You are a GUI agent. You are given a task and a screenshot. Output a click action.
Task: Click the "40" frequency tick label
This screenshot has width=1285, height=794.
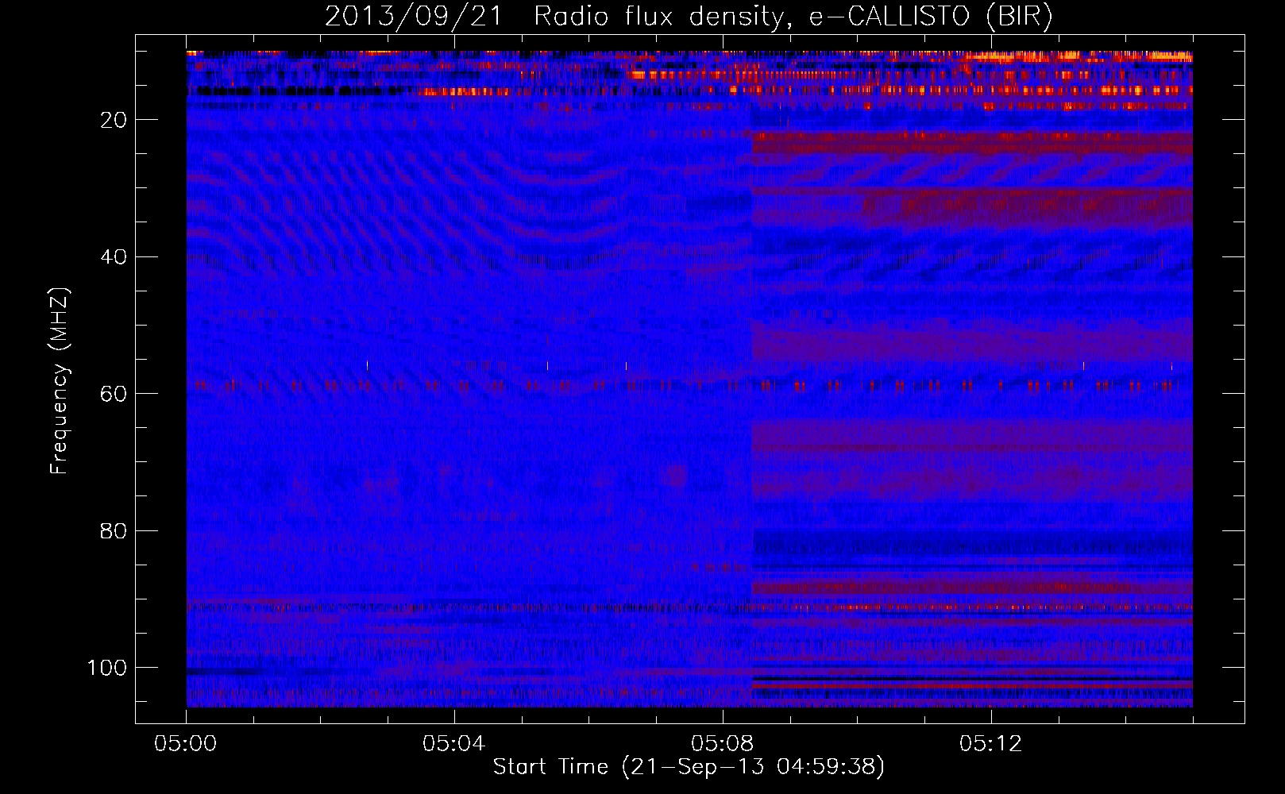pyautogui.click(x=114, y=256)
